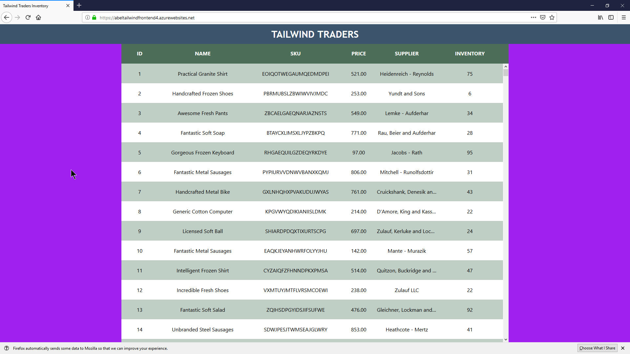Toggle the sidebars icon

click(611, 17)
